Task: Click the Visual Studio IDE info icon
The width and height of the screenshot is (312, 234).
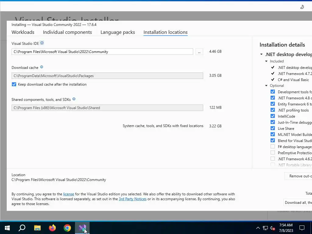Action: (x=42, y=43)
